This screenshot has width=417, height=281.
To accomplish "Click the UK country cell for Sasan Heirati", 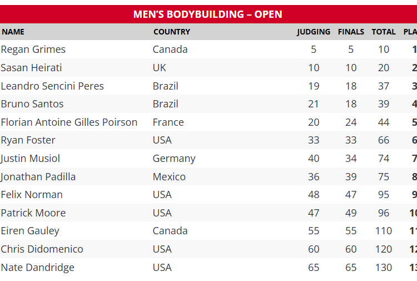I will 160,68.
